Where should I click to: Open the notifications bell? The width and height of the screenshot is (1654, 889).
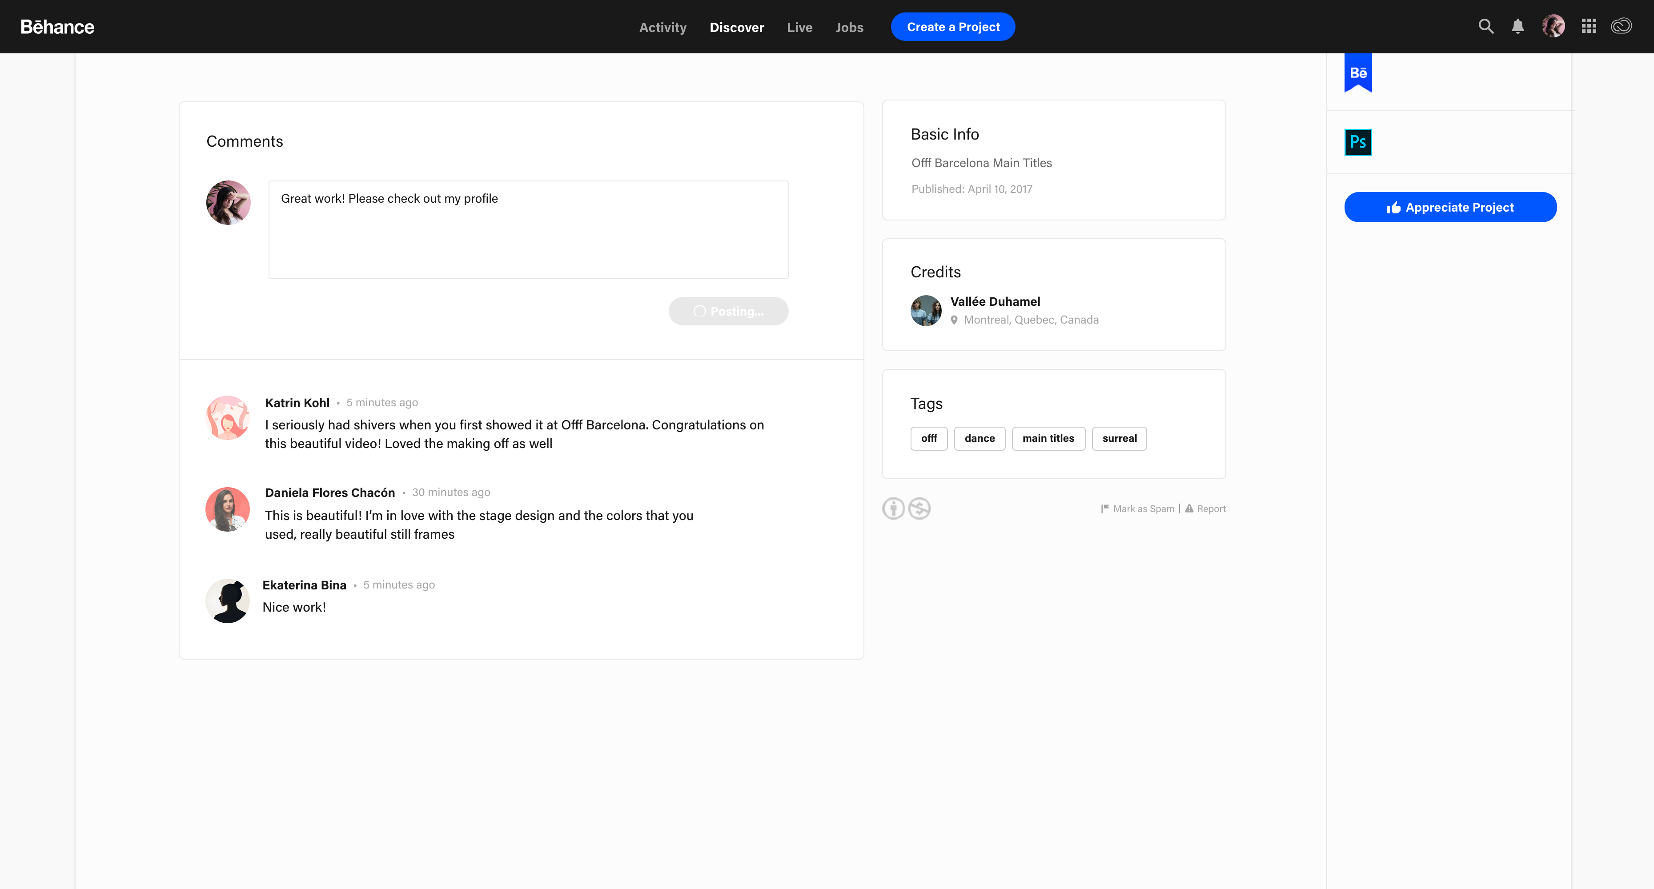point(1518,26)
